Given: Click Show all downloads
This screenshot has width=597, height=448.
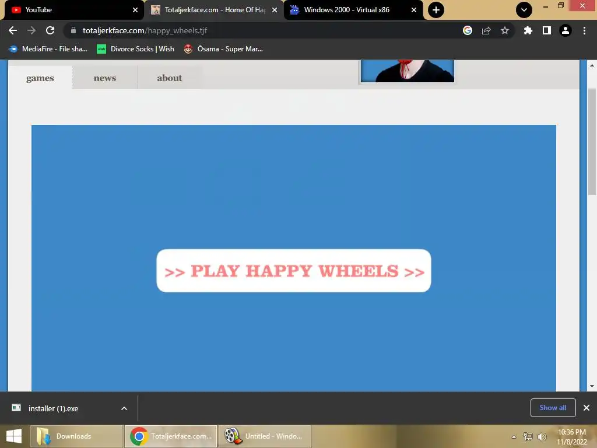Looking at the screenshot, I should tap(553, 408).
